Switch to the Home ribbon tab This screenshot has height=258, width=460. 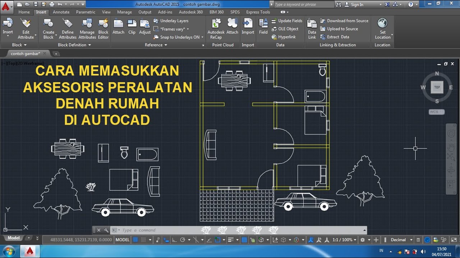coord(24,12)
